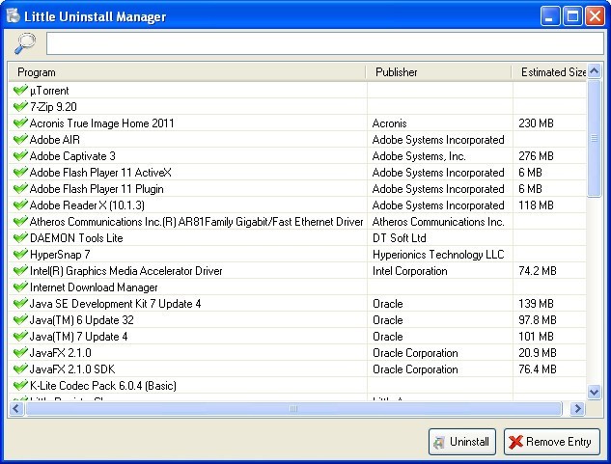Click the horizontal scrollbar thumb
The width and height of the screenshot is (611, 464).
pos(293,409)
